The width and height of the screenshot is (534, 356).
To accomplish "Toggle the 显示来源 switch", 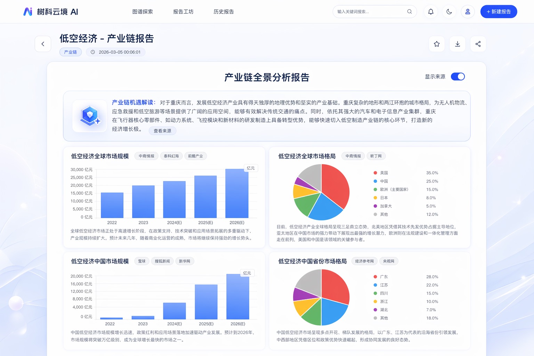I will click(x=458, y=76).
